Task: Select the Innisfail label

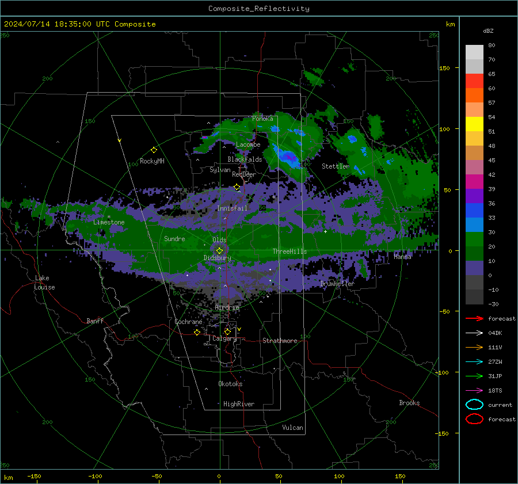Action: point(232,208)
